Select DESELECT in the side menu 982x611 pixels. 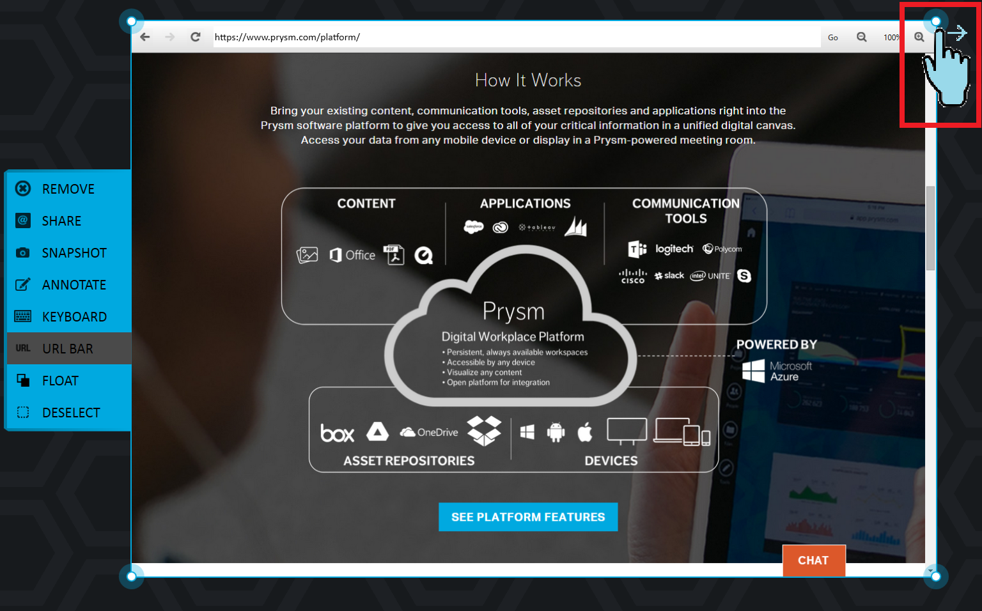(x=69, y=412)
